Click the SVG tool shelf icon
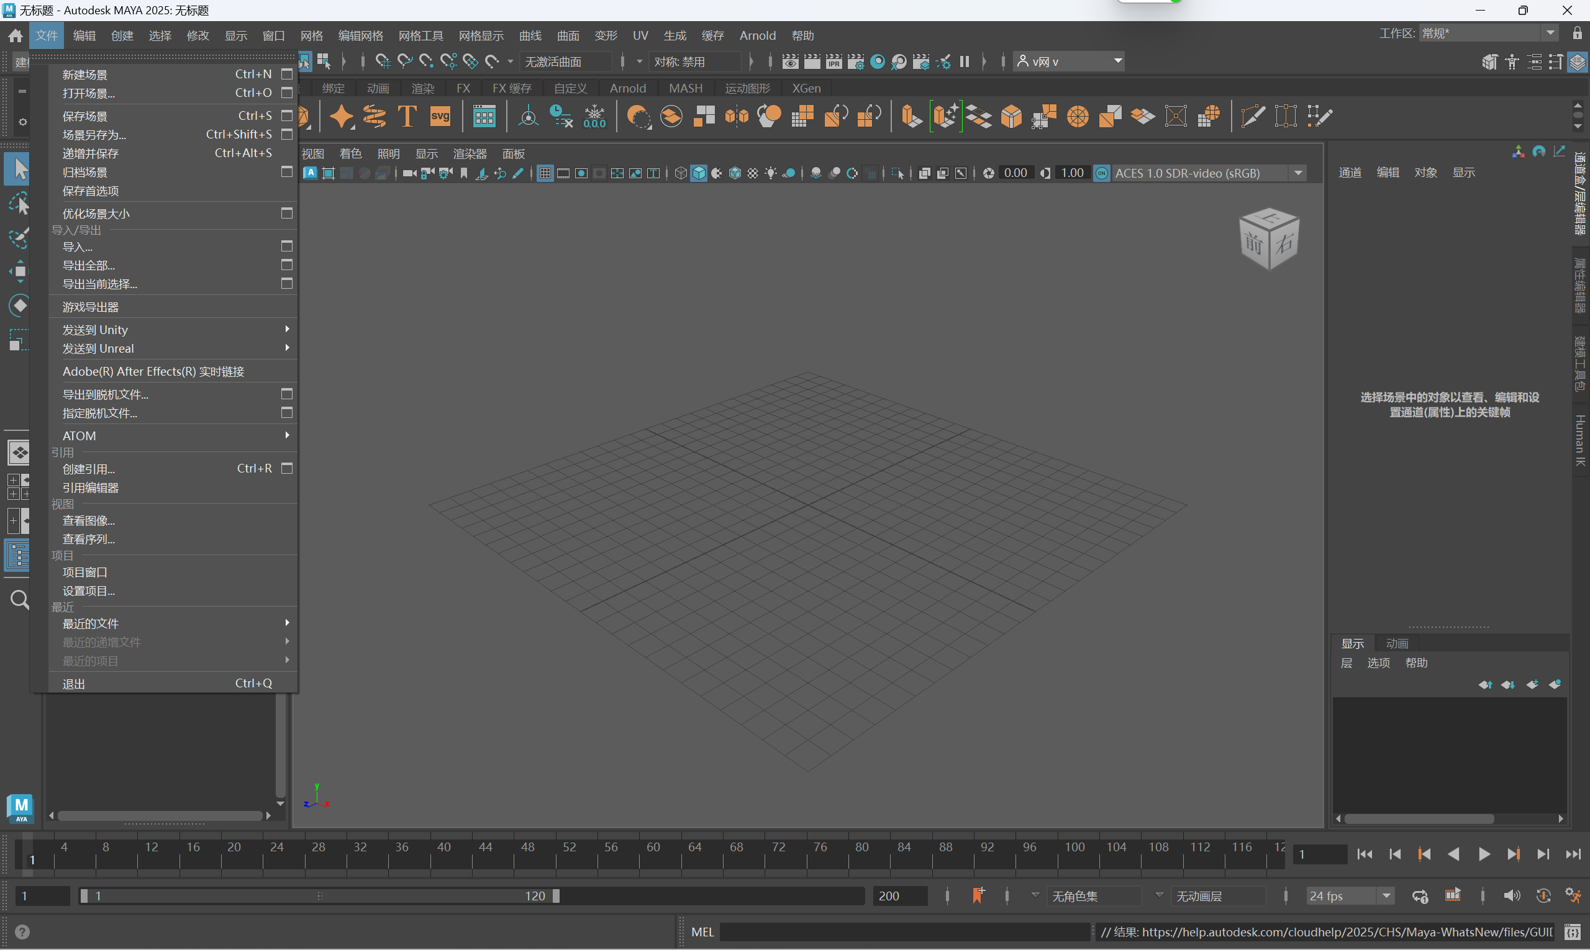Screen dimensions: 1590x950 click(x=440, y=117)
